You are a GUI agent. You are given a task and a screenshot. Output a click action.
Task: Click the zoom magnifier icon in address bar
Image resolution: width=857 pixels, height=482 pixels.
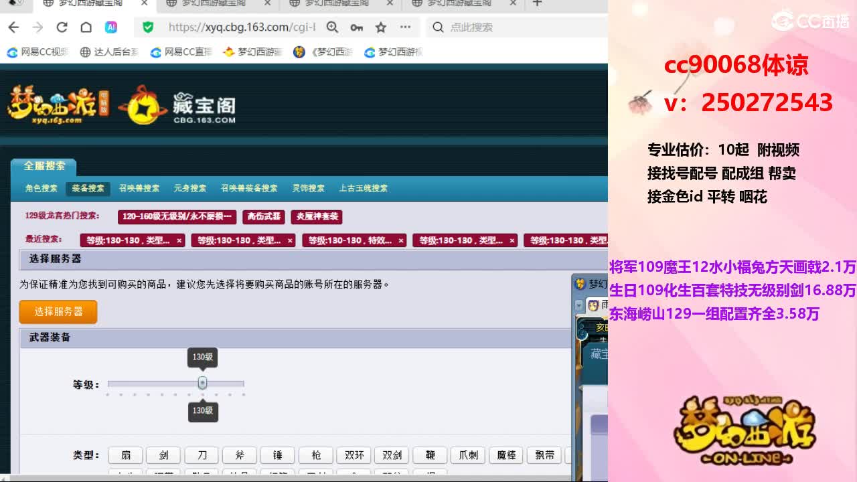tap(332, 27)
